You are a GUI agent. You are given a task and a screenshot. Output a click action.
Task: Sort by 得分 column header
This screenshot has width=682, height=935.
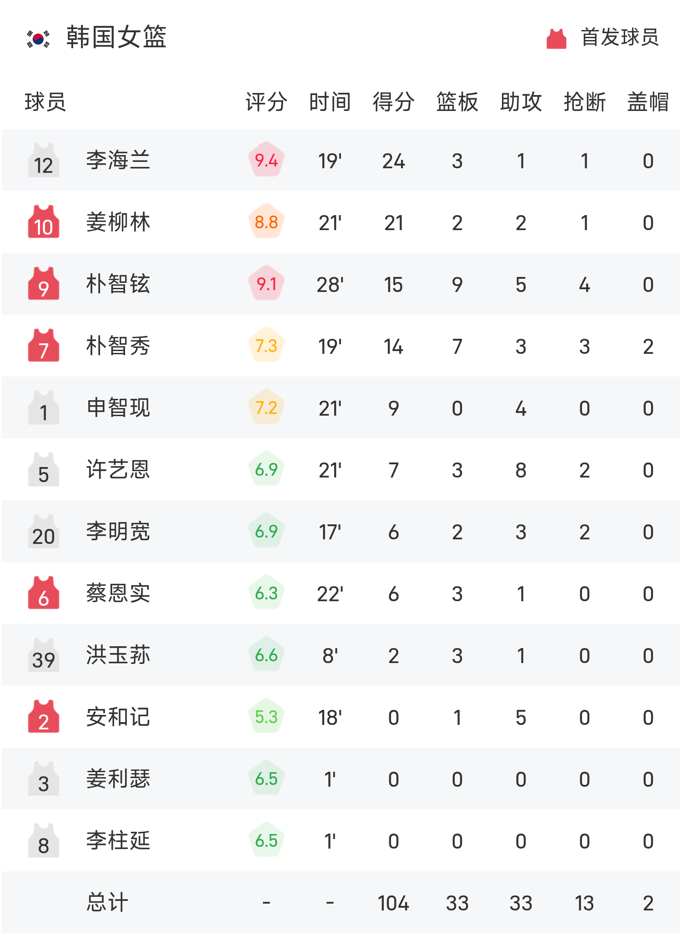pos(394,102)
